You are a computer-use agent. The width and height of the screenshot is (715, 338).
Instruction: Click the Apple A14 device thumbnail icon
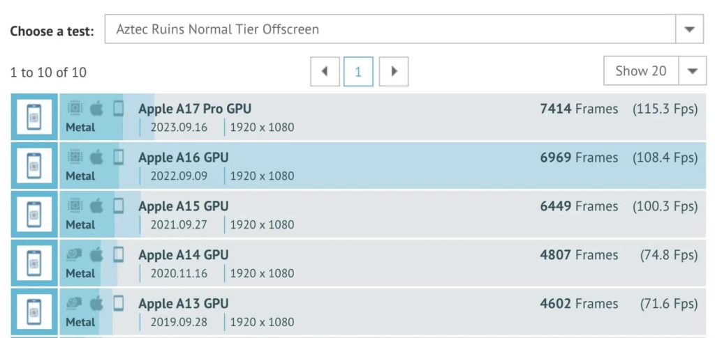point(34,263)
